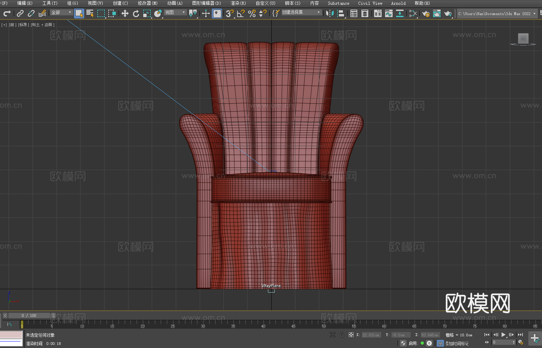The height and width of the screenshot is (348, 542).
Task: Choose the Rectangular Selection Region tool
Action: [x=101, y=13]
